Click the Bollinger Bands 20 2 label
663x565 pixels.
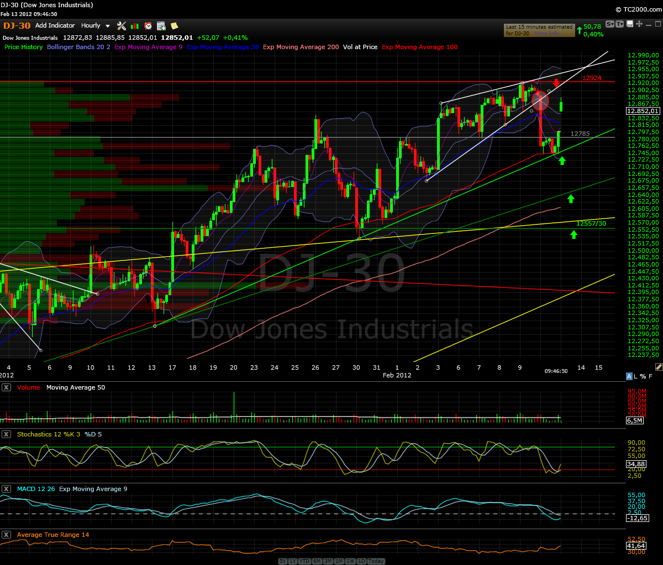78,47
